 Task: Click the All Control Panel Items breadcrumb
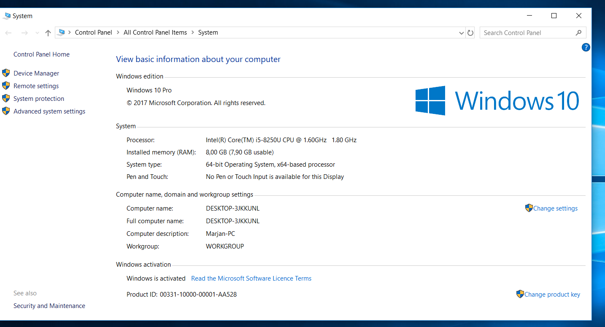[x=155, y=32]
